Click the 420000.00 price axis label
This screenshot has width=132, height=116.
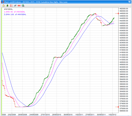pyautogui.click(x=124, y=47)
